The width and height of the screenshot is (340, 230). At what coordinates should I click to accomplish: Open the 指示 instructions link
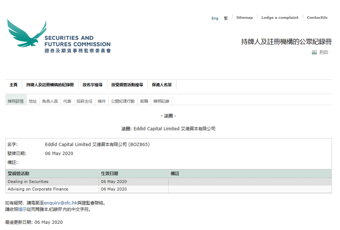[x=22, y=209]
